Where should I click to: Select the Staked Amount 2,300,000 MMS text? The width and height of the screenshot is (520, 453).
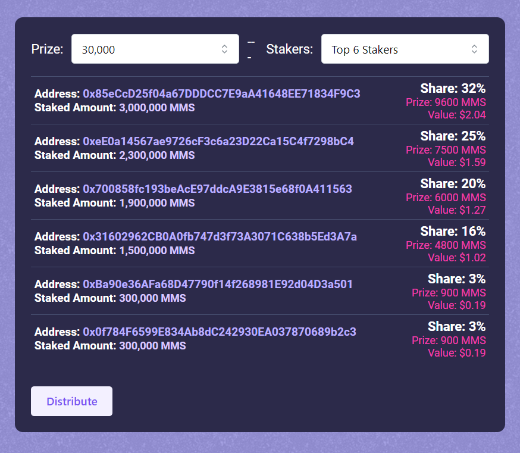pos(114,155)
